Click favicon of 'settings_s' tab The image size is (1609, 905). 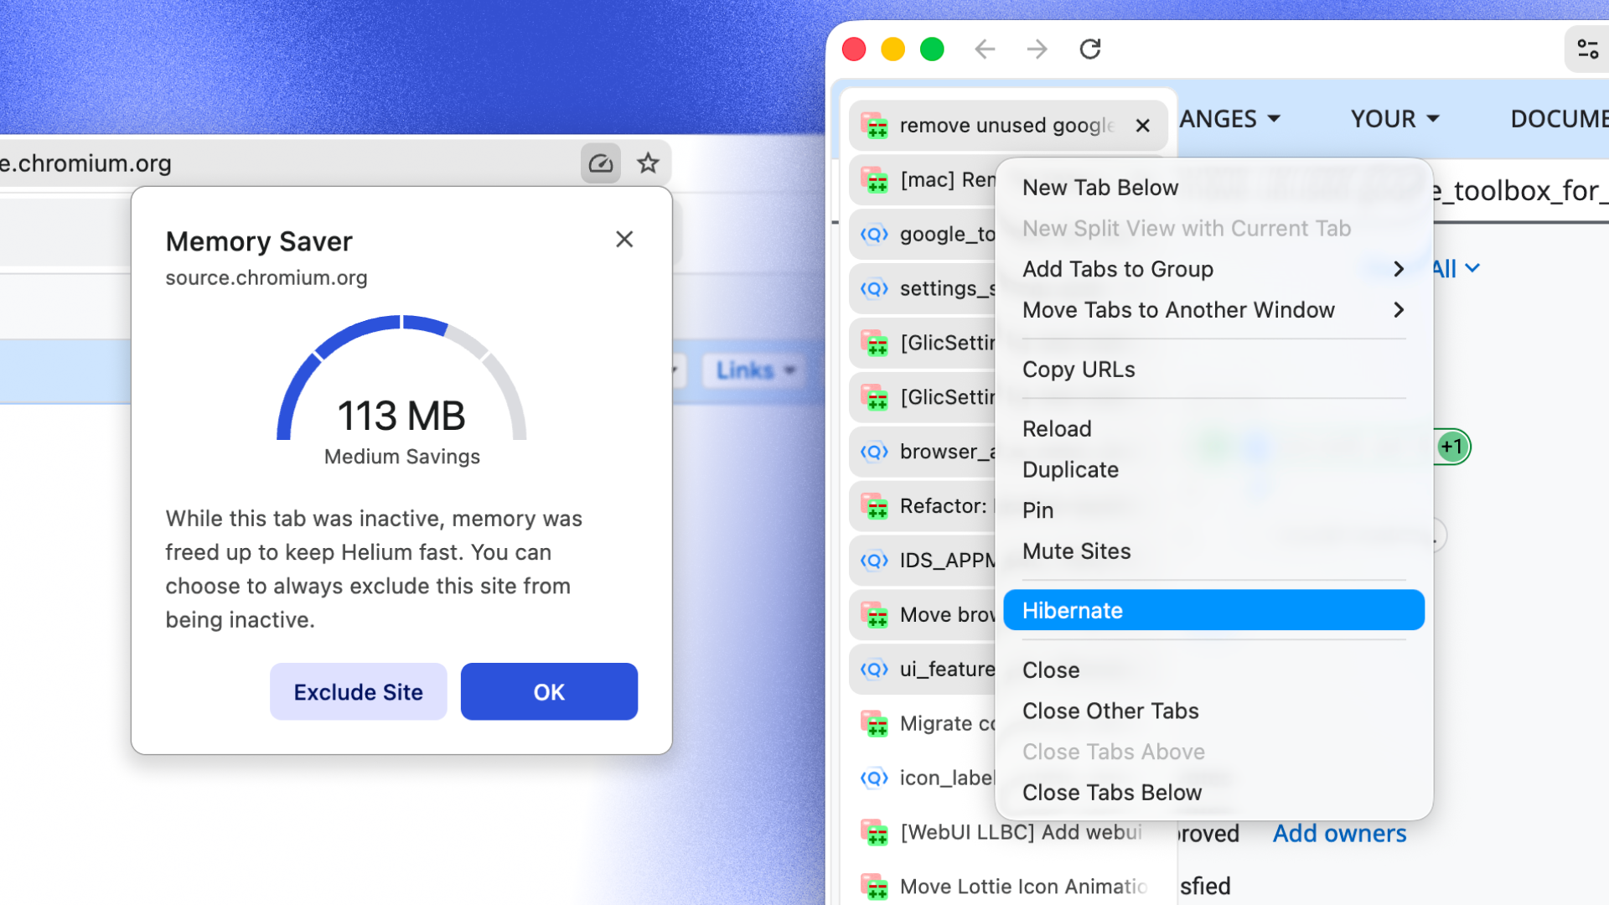(875, 289)
